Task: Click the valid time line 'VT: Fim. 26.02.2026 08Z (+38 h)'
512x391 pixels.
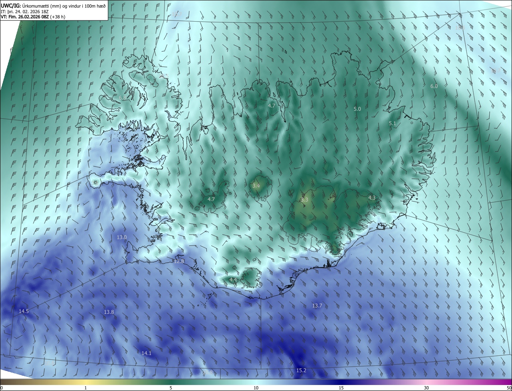Action: click(34, 17)
